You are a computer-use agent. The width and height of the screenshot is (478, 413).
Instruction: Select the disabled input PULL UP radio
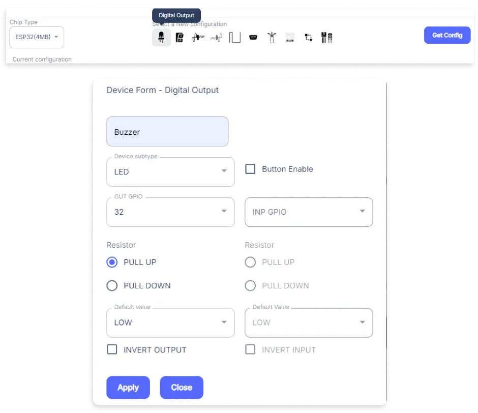click(250, 262)
